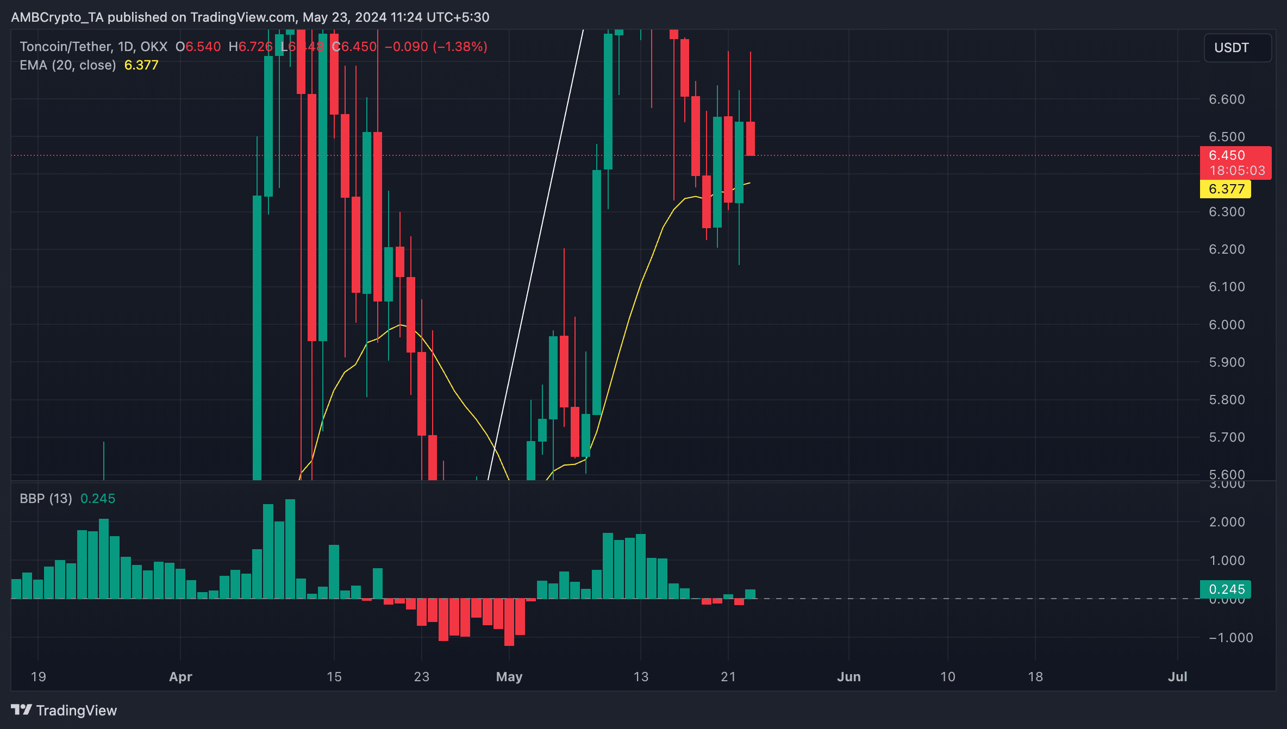Click the close price C6.450 in legend
Screen dimensions: 1287x729
click(x=354, y=47)
